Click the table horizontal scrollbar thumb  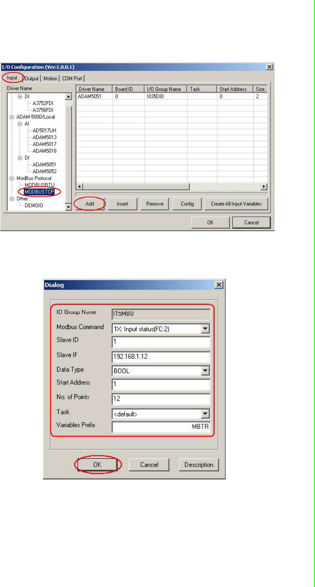136,186
